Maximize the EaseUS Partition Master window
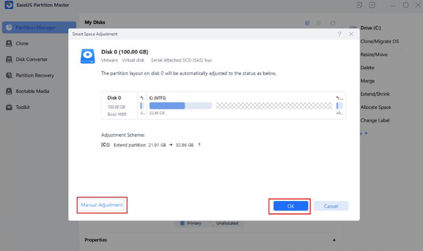Image resolution: width=423 pixels, height=251 pixels. click(405, 5)
